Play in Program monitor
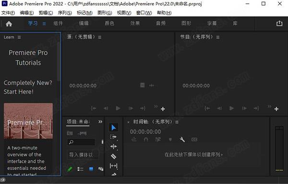Image resolution: width=288 pixels, height=184 pixels. click(x=231, y=108)
